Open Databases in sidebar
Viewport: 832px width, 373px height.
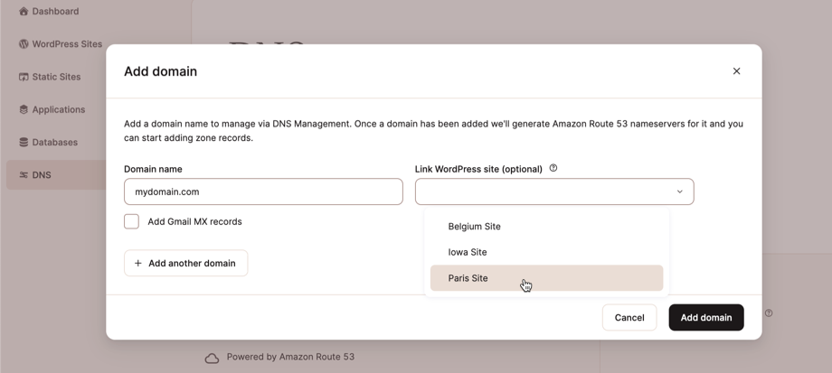coord(48,143)
